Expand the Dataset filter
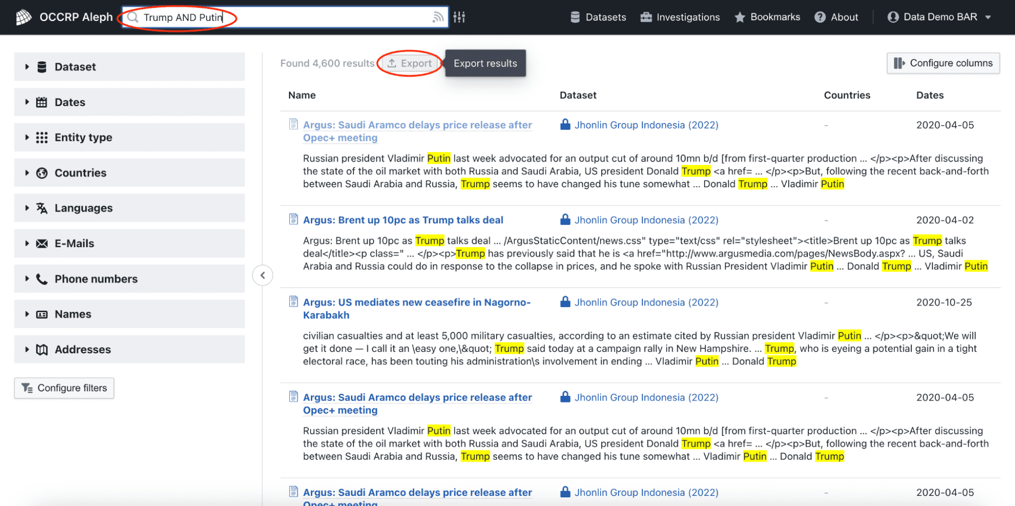 129,66
